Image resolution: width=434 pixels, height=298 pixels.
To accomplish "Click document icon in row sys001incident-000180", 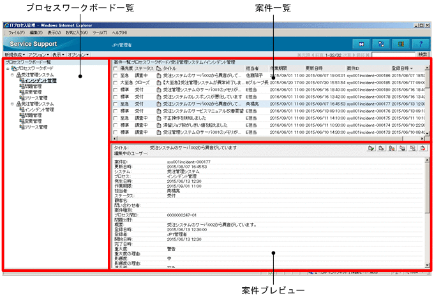I will tap(159, 90).
